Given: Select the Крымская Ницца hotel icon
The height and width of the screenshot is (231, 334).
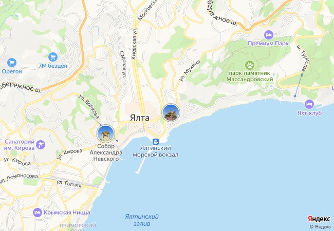Looking at the screenshot, I should point(38,213).
